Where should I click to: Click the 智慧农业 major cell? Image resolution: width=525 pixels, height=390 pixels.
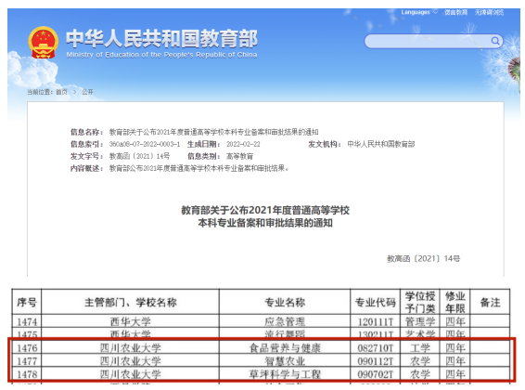pos(285,361)
